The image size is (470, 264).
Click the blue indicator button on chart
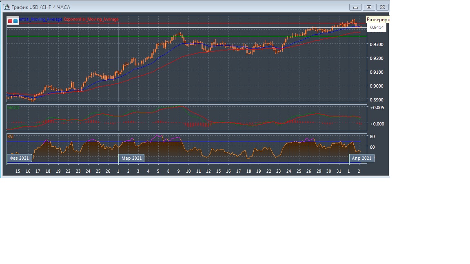[16, 21]
